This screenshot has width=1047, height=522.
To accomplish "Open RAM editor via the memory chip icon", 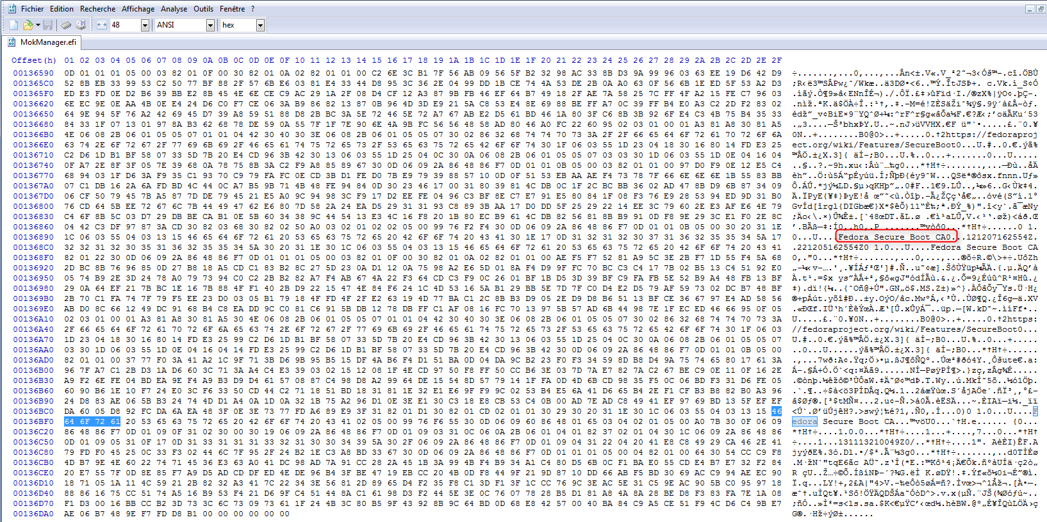I will point(66,25).
